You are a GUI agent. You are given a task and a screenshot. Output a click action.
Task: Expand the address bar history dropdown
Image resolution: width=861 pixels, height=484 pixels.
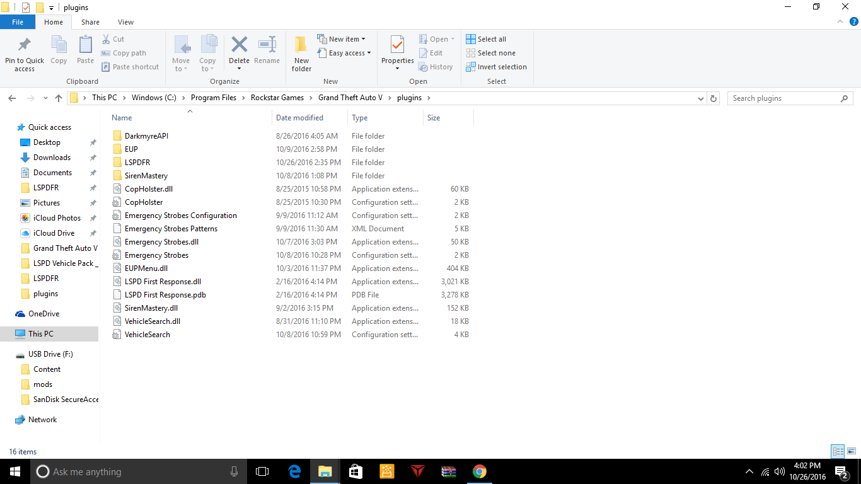701,98
